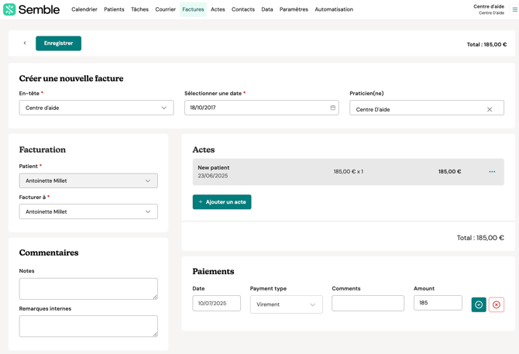Clear the Praticien(ne) field with the X icon
Viewport: 519px width, 354px height.
(x=490, y=109)
